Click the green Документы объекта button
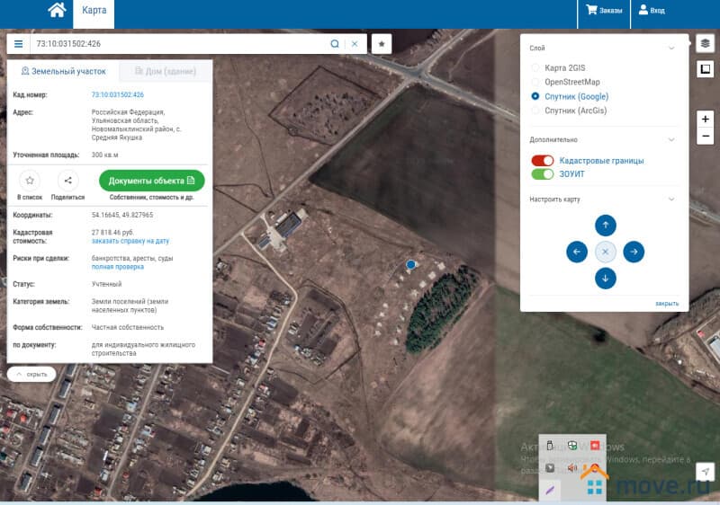The image size is (720, 505). [x=151, y=181]
